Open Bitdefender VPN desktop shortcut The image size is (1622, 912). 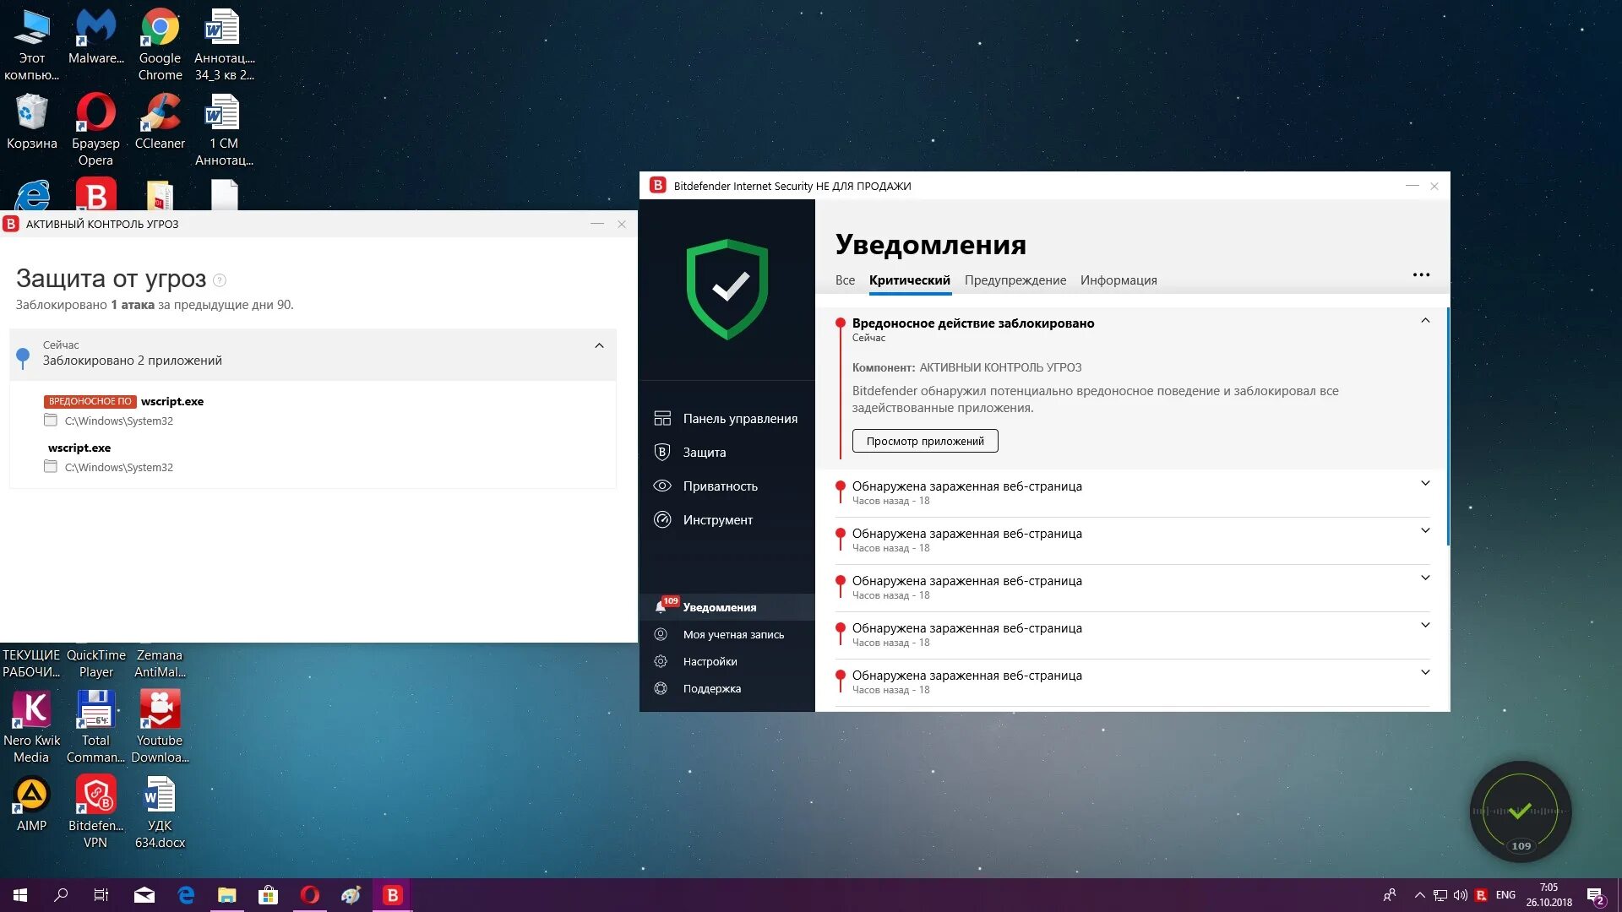(x=95, y=812)
